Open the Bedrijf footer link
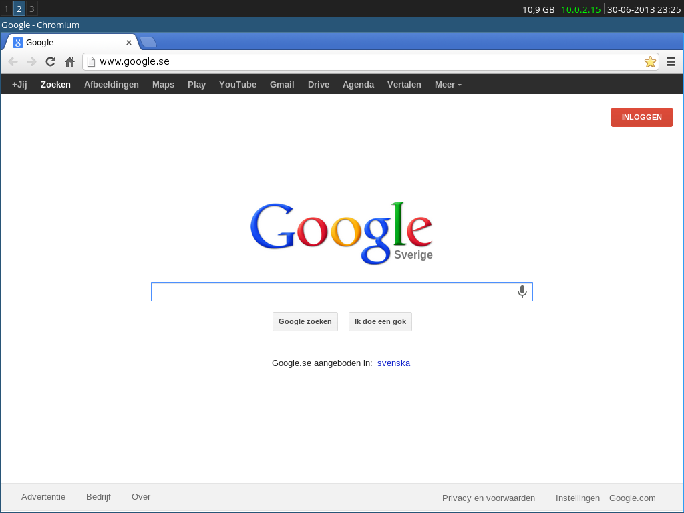684x513 pixels. 98,497
